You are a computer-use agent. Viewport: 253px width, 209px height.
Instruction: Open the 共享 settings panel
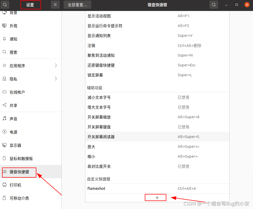pyautogui.click(x=31, y=105)
